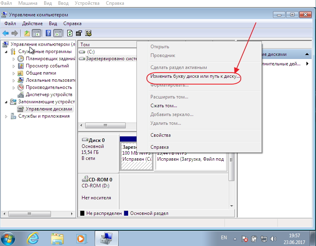
Task: Click the Up one level folder icon
Action: 27,33
